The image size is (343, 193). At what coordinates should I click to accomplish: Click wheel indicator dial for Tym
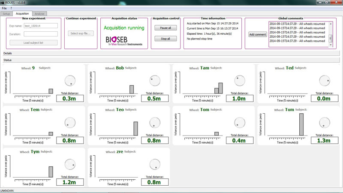click(x=70, y=165)
